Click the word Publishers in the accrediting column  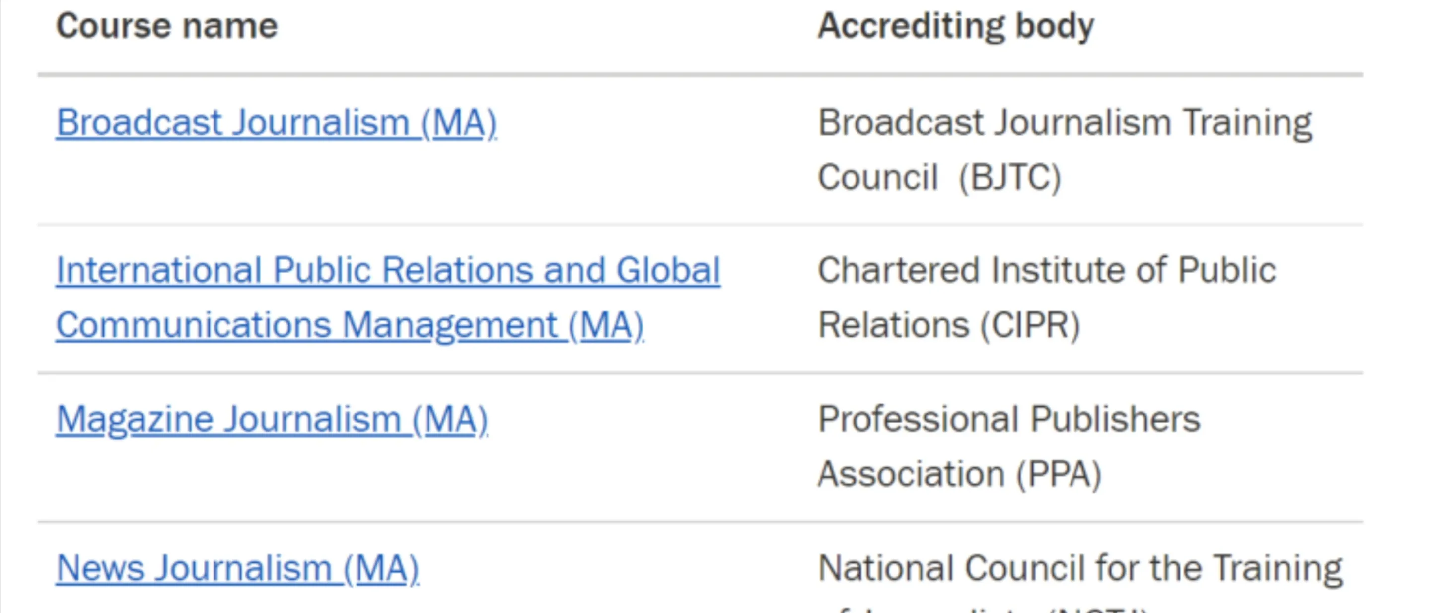click(x=1115, y=419)
